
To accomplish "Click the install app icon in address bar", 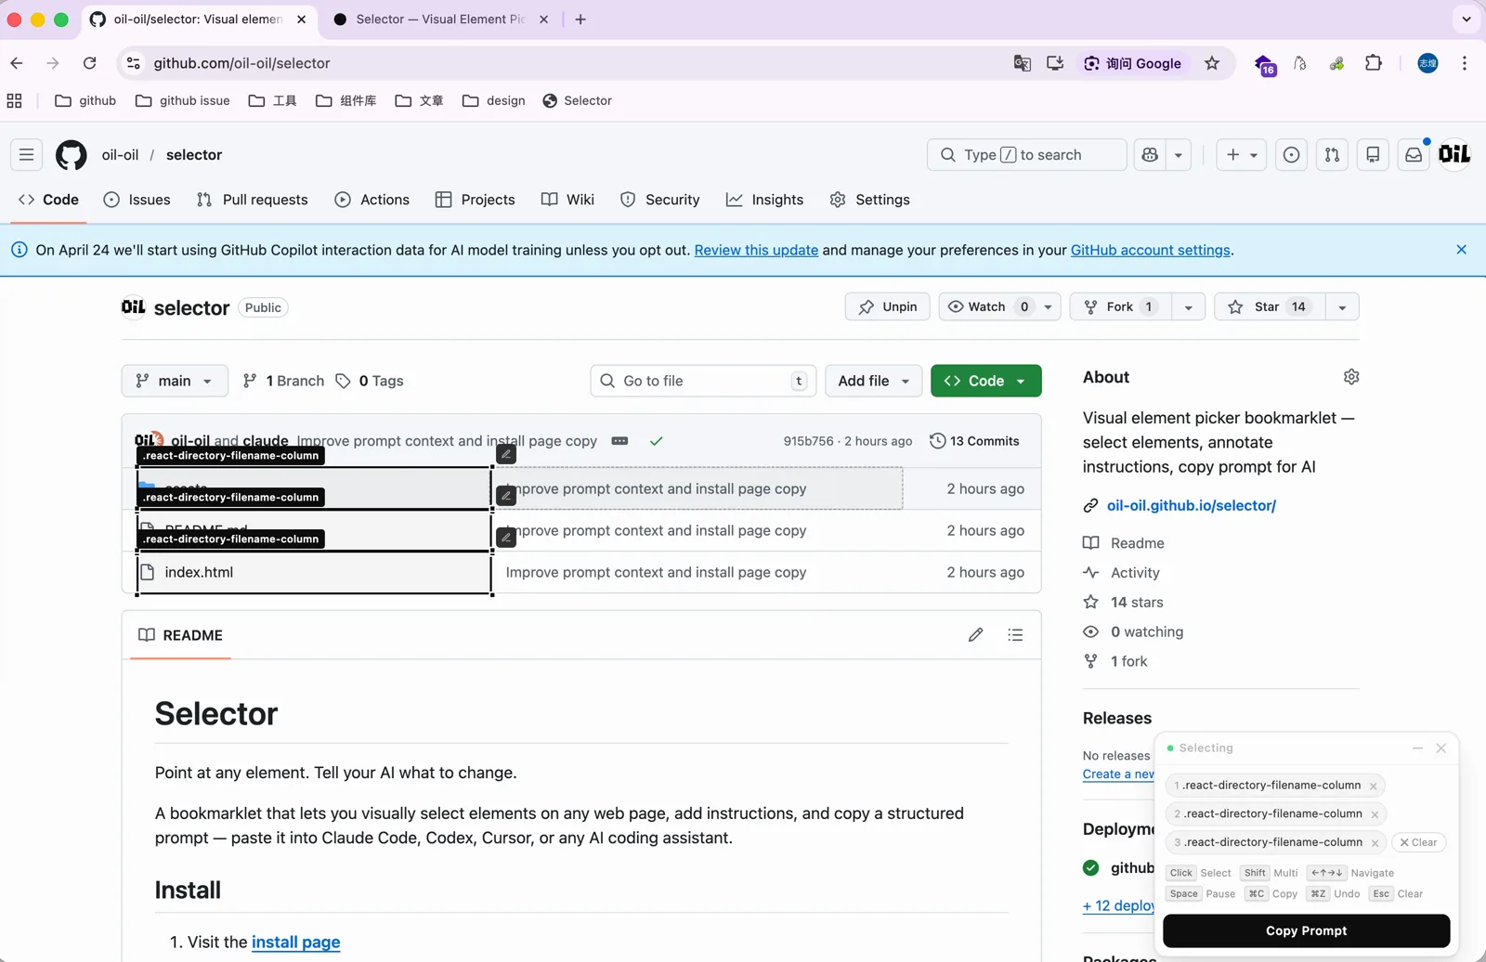I will [x=1055, y=63].
